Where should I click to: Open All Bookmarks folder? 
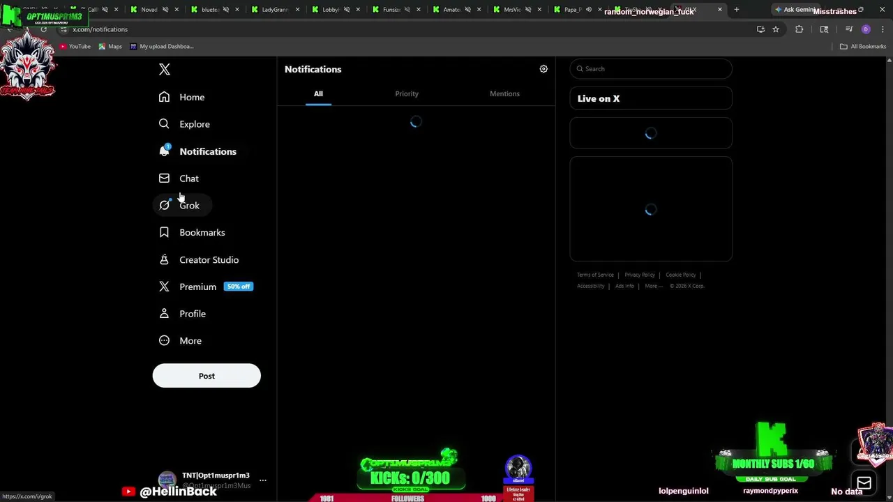click(863, 46)
